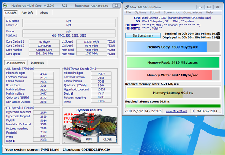Click Multi Thread Fibonachi digits value 16172

(x=101, y=74)
